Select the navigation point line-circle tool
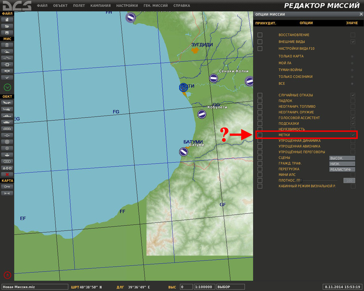This screenshot has width=364, height=291. click(7, 135)
